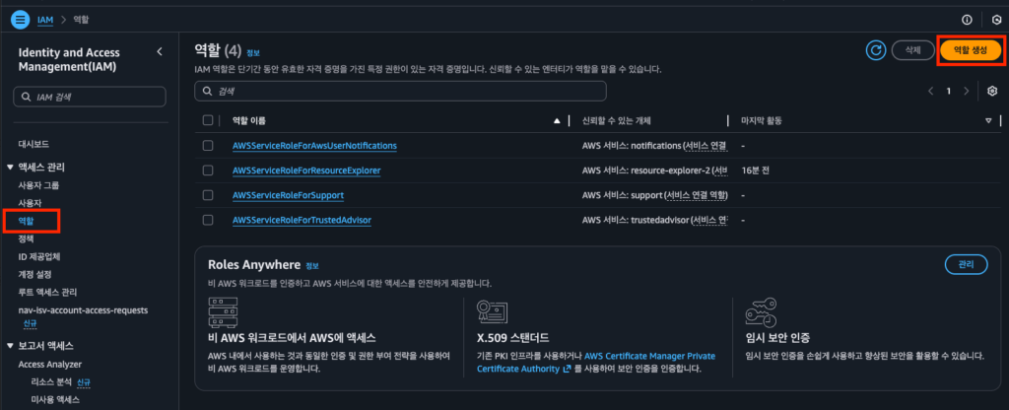1009x410 pixels.
Task: Sort the table by 역할 이름 column
Action: tap(556, 120)
